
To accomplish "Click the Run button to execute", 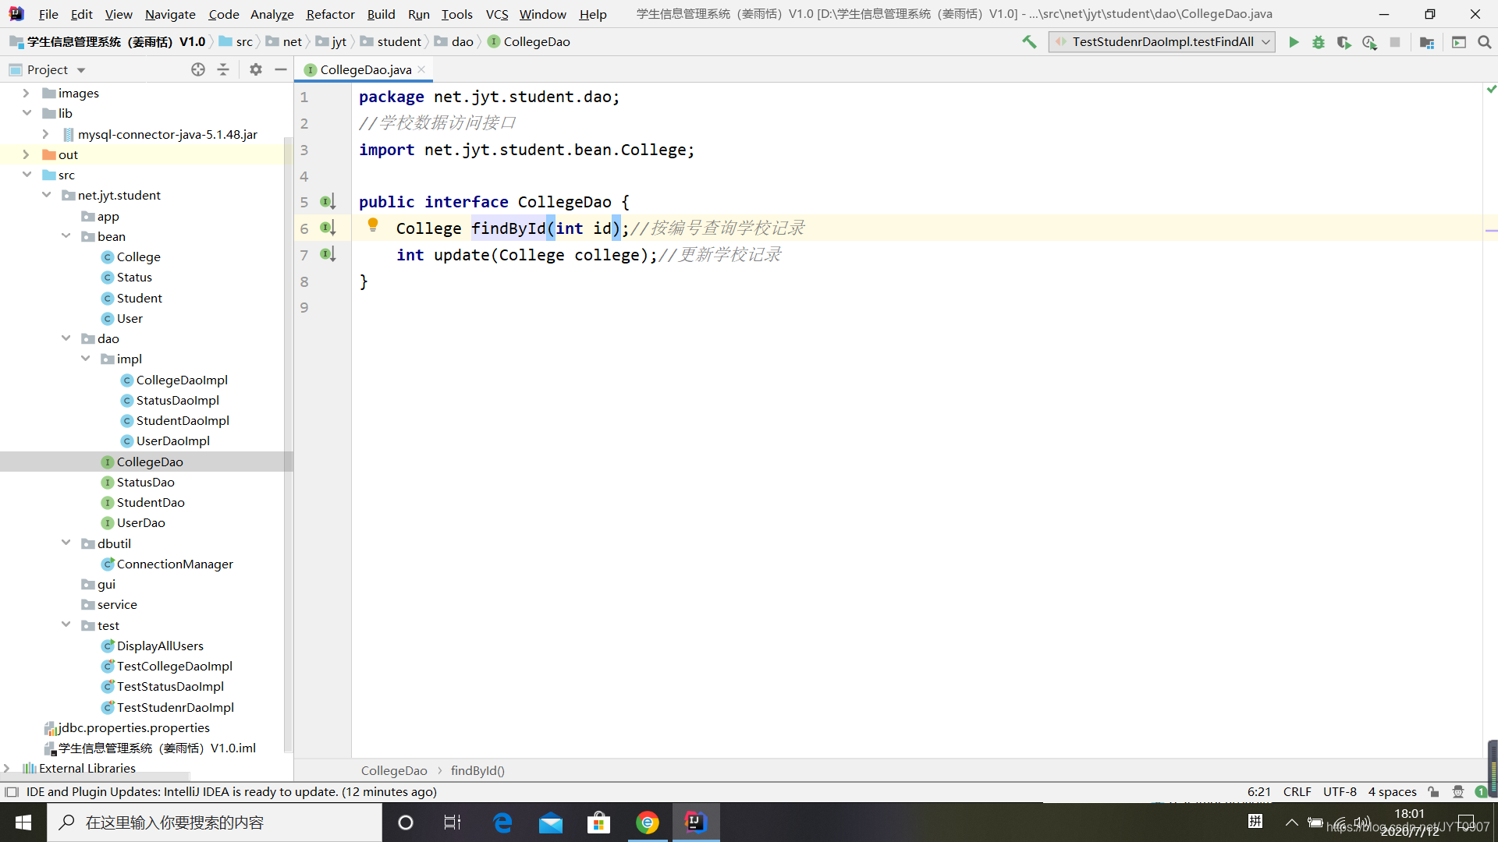I will click(1294, 42).
